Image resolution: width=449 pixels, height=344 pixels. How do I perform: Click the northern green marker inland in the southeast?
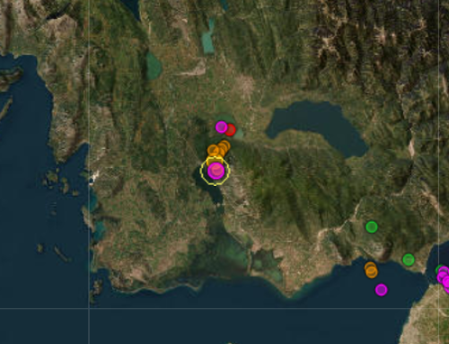(372, 227)
